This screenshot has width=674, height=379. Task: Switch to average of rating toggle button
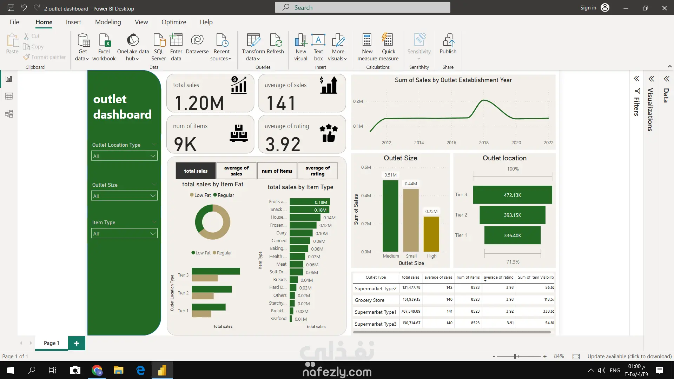(x=317, y=171)
